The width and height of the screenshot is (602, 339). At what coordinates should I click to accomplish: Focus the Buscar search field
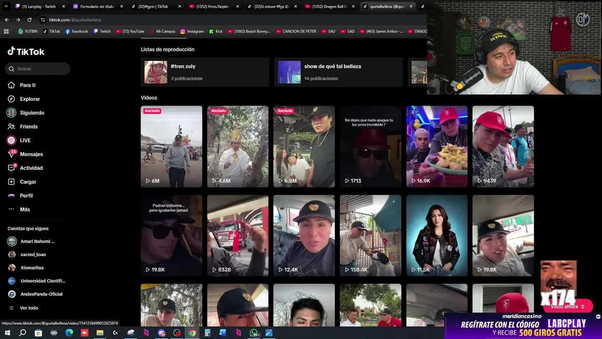click(x=39, y=69)
